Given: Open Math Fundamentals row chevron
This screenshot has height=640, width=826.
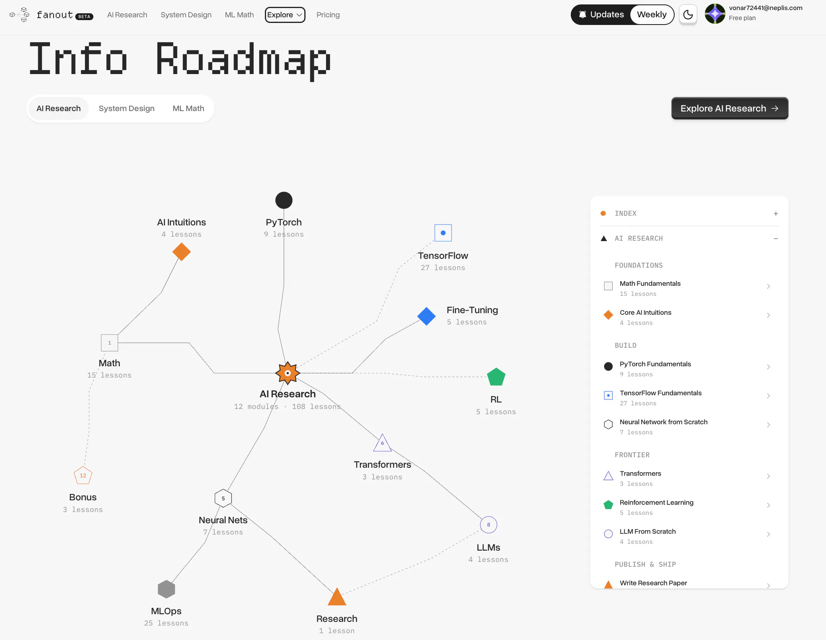Looking at the screenshot, I should (768, 286).
